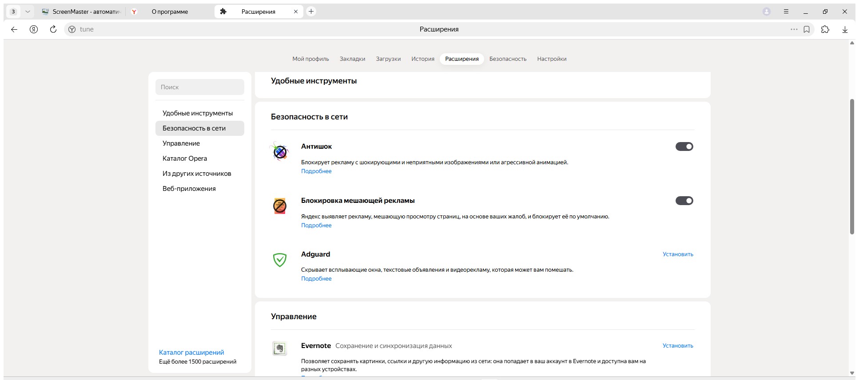The height and width of the screenshot is (380, 859).
Task: Jump to Удобные инструменты in sidebar
Action: [x=200, y=113]
